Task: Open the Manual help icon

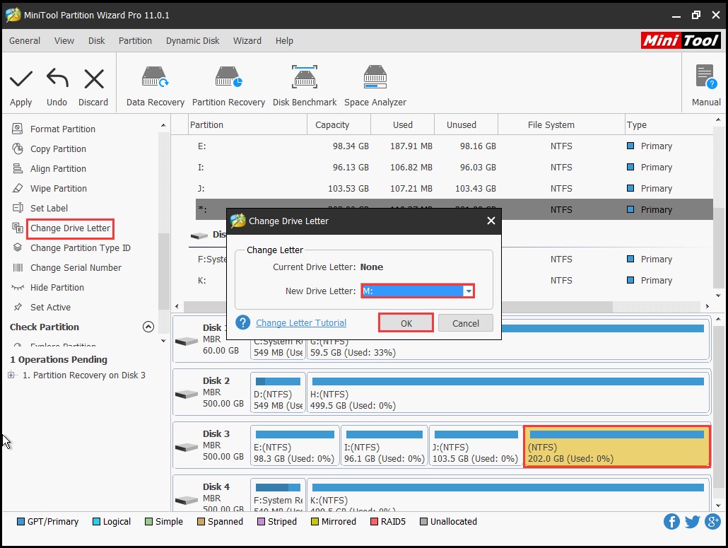Action: click(x=706, y=76)
